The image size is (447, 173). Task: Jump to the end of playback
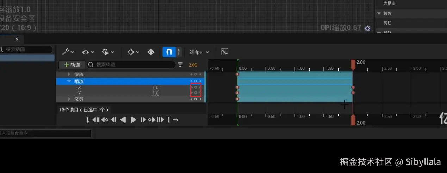pos(160,120)
